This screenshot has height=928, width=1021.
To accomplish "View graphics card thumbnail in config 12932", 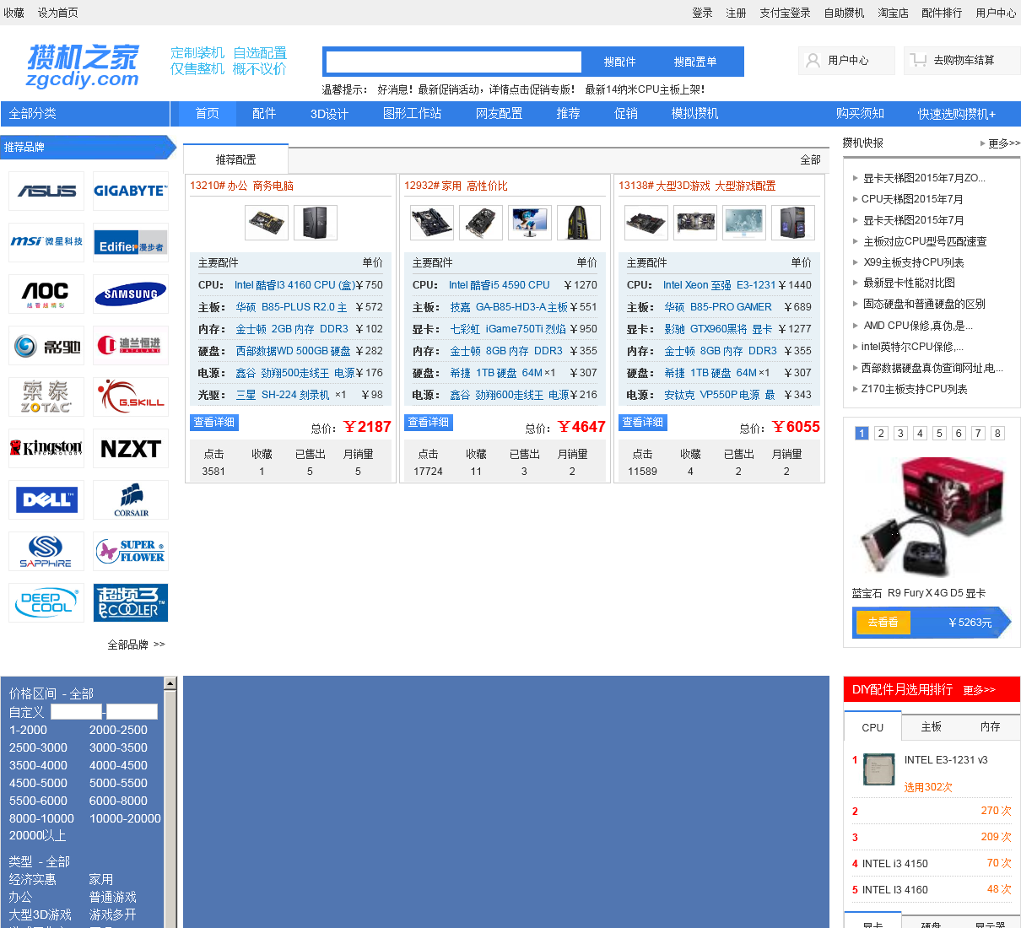I will [481, 223].
